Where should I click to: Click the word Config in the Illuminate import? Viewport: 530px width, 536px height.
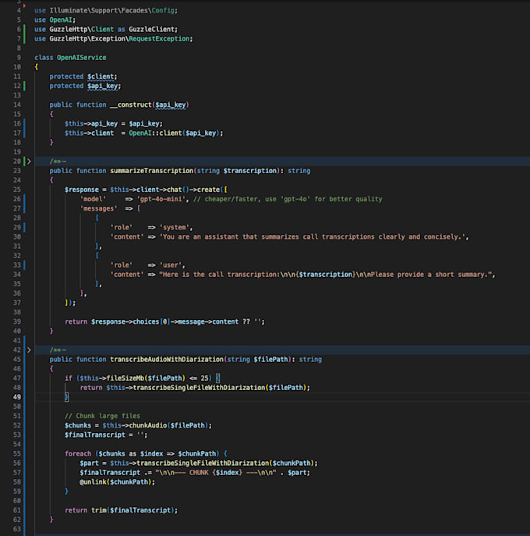point(163,10)
